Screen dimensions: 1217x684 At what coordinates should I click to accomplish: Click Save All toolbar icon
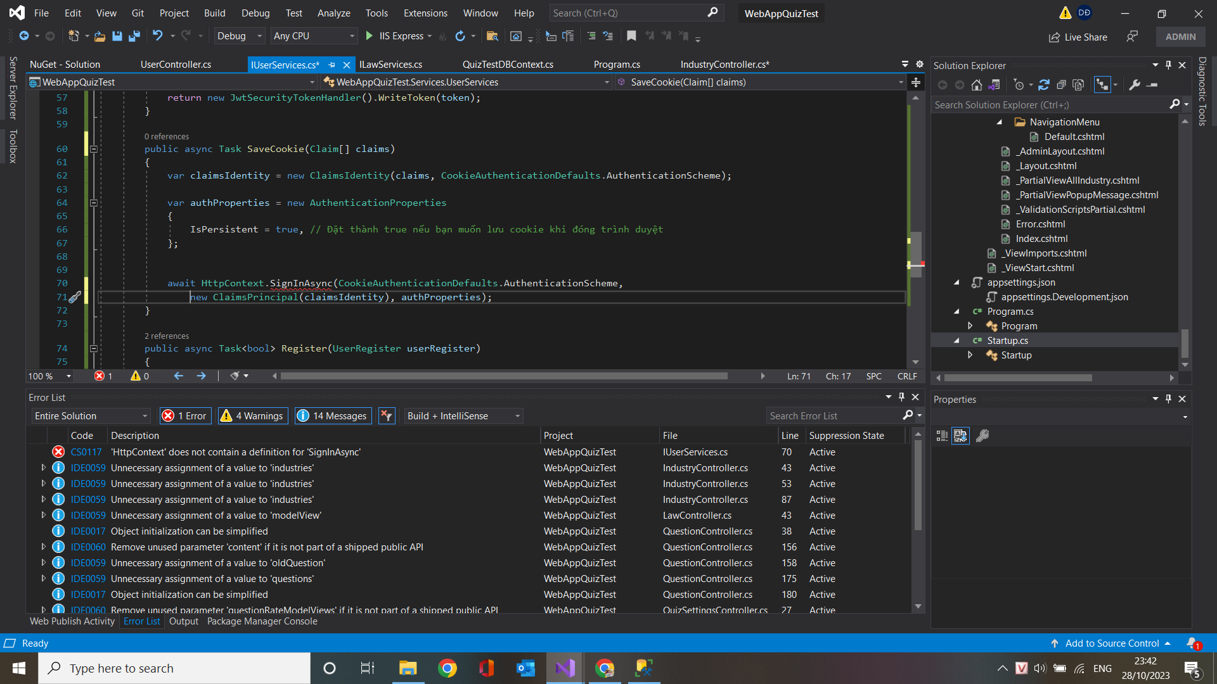coord(134,36)
